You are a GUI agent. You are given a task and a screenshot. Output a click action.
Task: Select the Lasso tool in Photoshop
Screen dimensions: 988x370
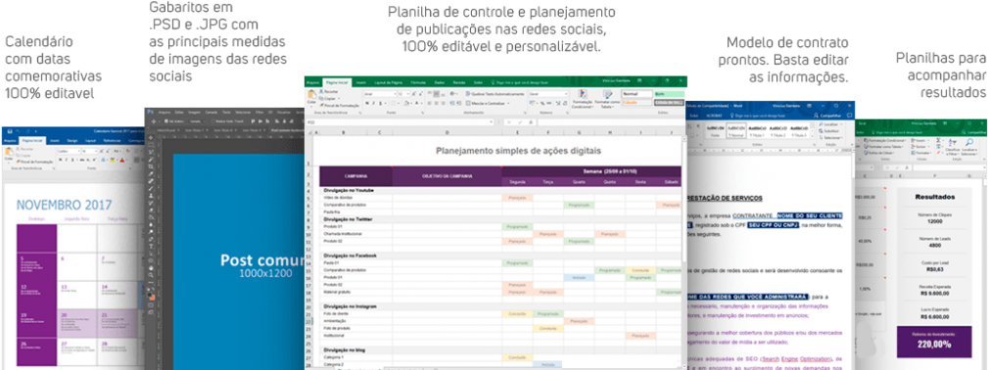pos(151,152)
